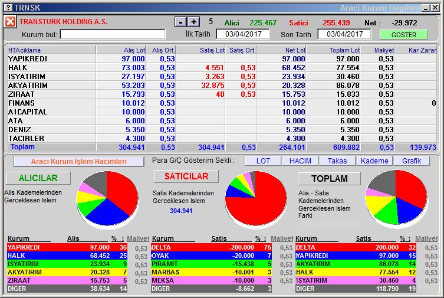Image resolution: width=444 pixels, height=298 pixels.
Task: Decrease the count with the minus button
Action: (180, 22)
